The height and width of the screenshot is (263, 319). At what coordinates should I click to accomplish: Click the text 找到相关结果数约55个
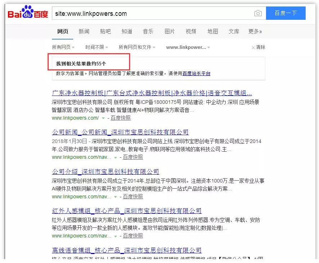(81, 64)
